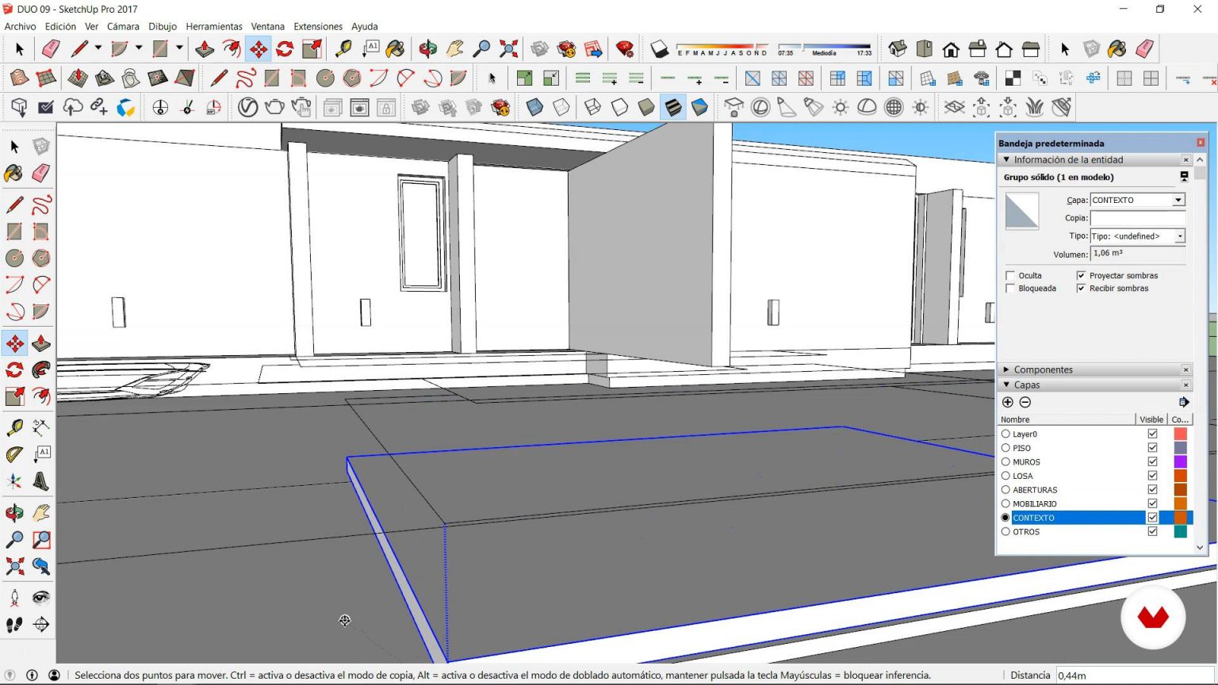This screenshot has height=685, width=1218.
Task: Change Layer0 color swatch
Action: tap(1180, 434)
